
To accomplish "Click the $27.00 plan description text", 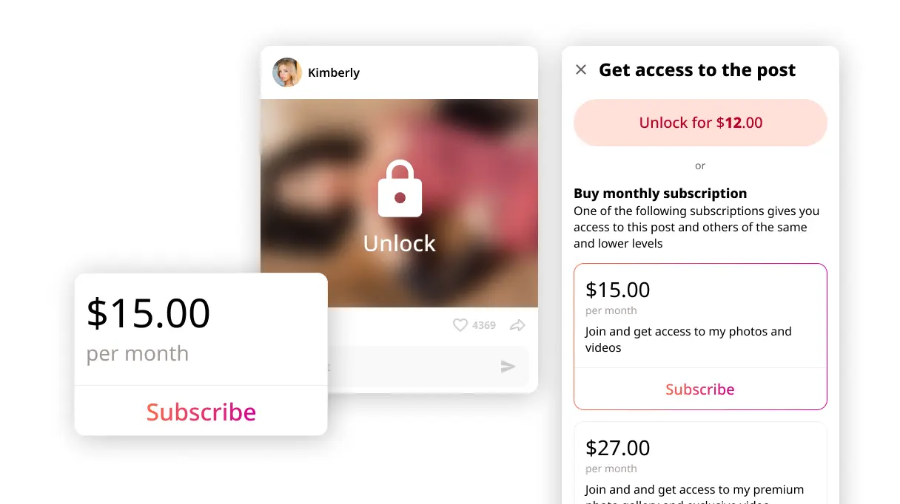I will (694, 494).
